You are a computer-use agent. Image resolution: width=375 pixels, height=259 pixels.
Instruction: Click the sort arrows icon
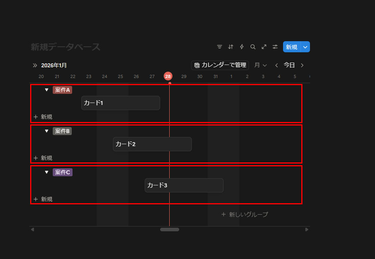[231, 47]
